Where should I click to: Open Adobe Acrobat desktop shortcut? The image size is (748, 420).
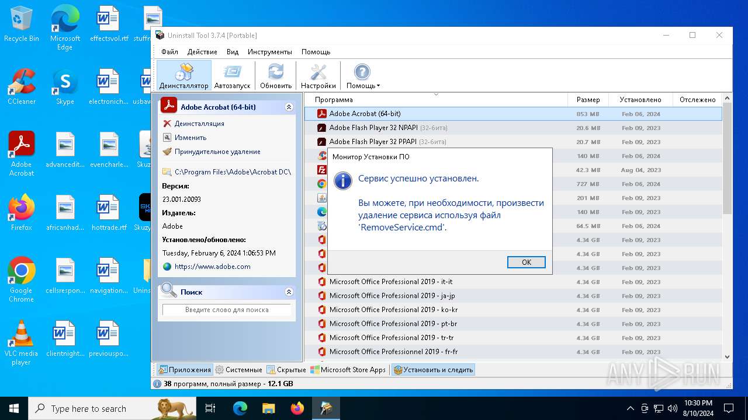click(22, 153)
